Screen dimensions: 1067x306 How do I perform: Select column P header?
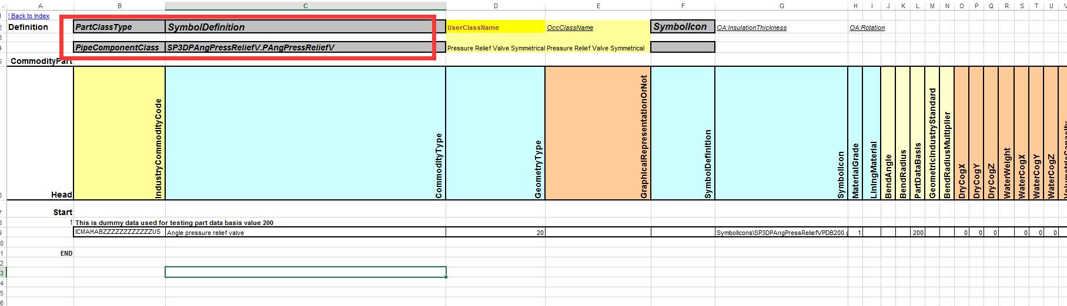976,6
